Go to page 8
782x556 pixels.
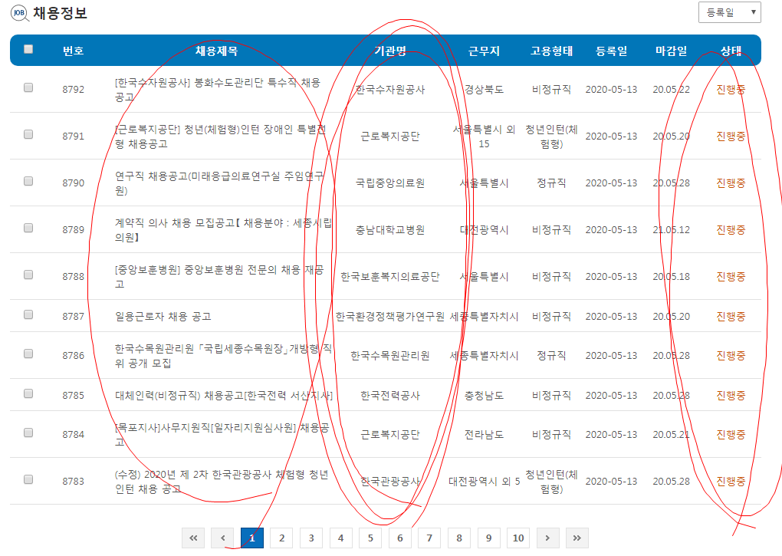458,538
